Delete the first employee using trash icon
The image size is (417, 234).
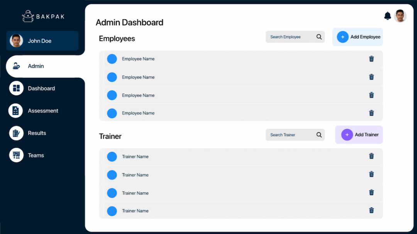(371, 59)
